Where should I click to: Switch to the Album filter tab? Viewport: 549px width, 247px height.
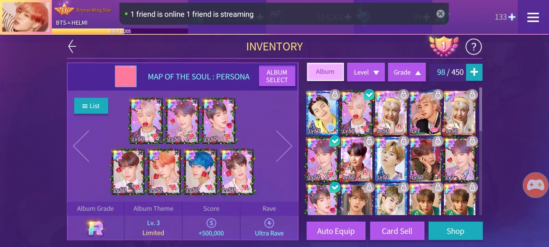pyautogui.click(x=325, y=72)
